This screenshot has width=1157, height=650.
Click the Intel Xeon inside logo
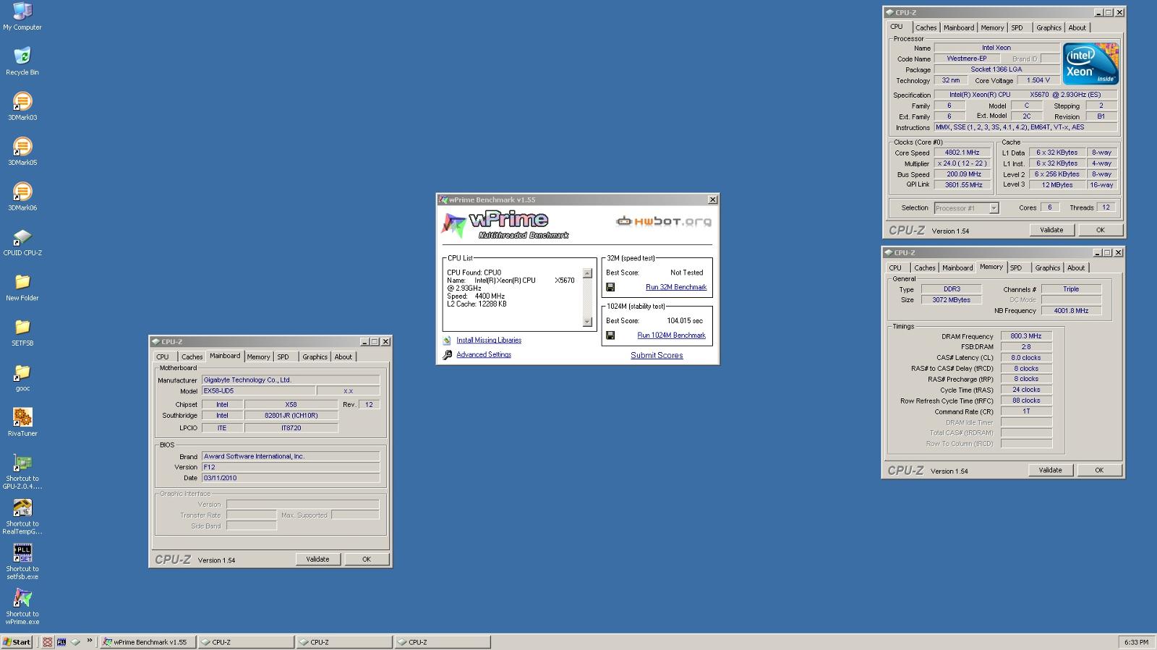tap(1090, 64)
